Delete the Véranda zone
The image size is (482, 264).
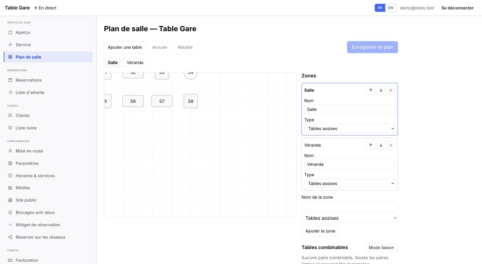pos(391,145)
